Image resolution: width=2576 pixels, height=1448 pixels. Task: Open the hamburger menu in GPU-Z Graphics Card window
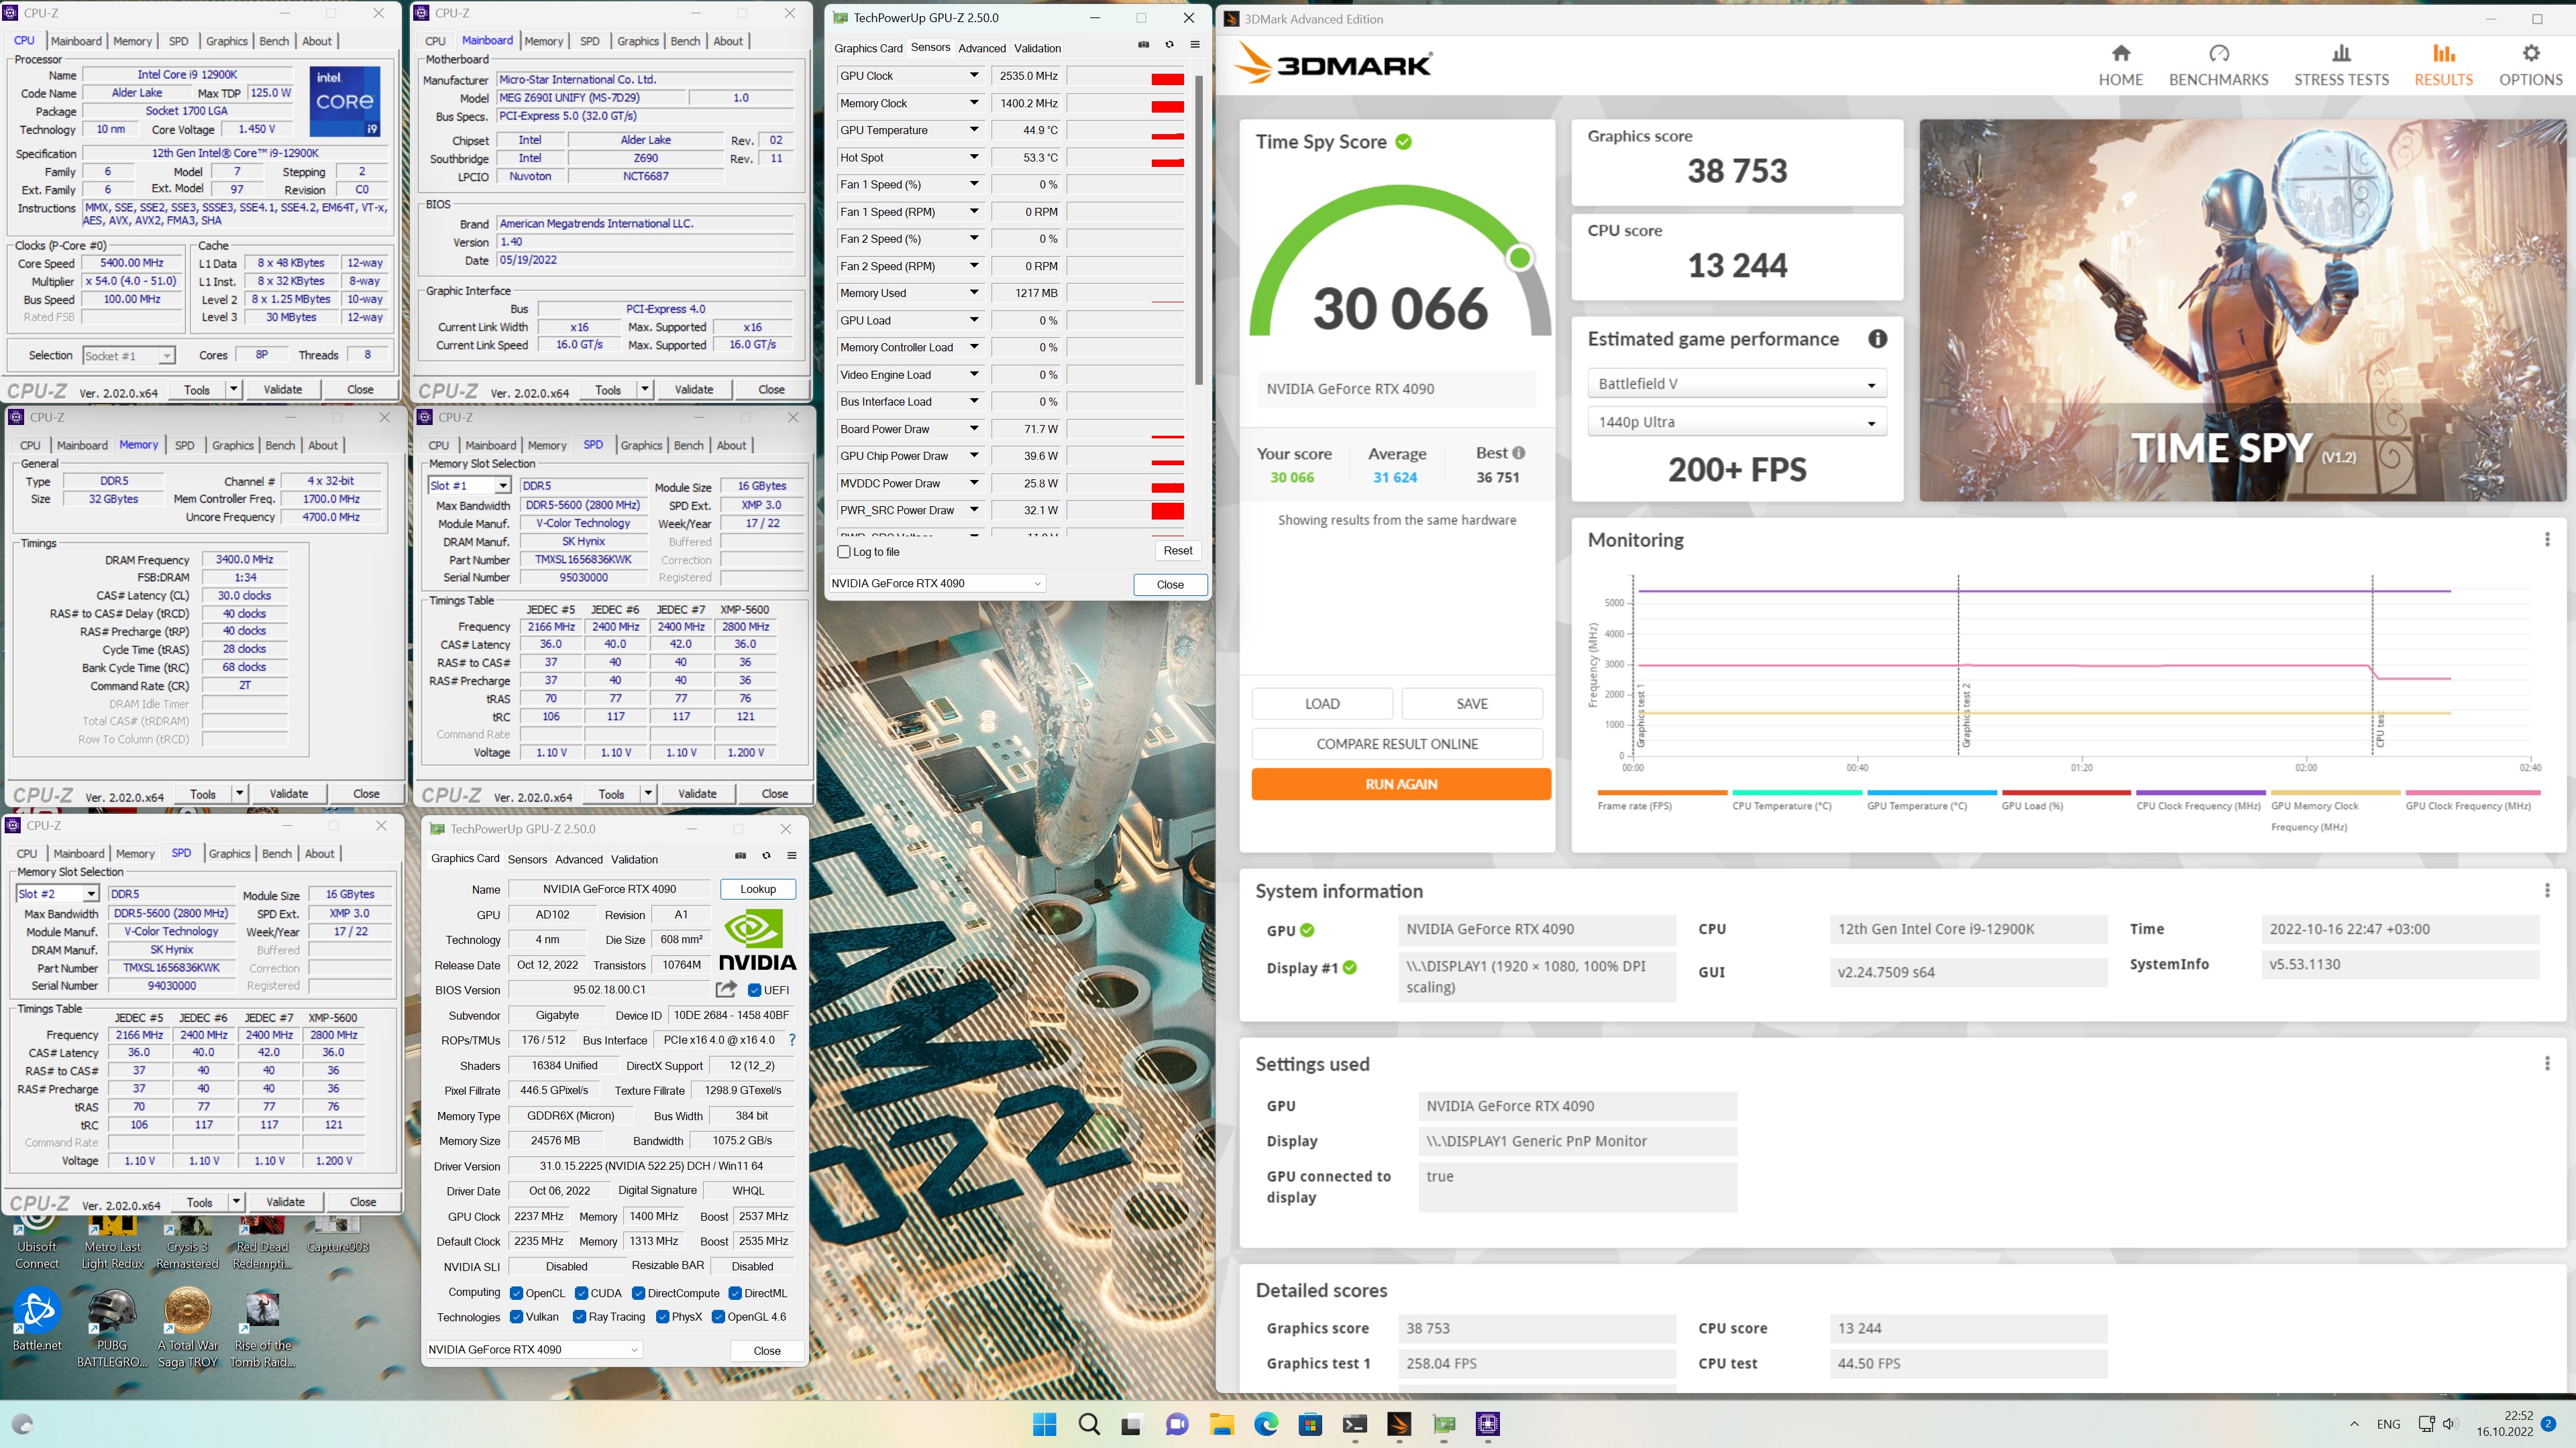pyautogui.click(x=791, y=855)
